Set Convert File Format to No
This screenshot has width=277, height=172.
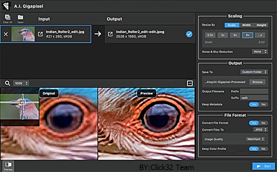pyautogui.click(x=264, y=123)
